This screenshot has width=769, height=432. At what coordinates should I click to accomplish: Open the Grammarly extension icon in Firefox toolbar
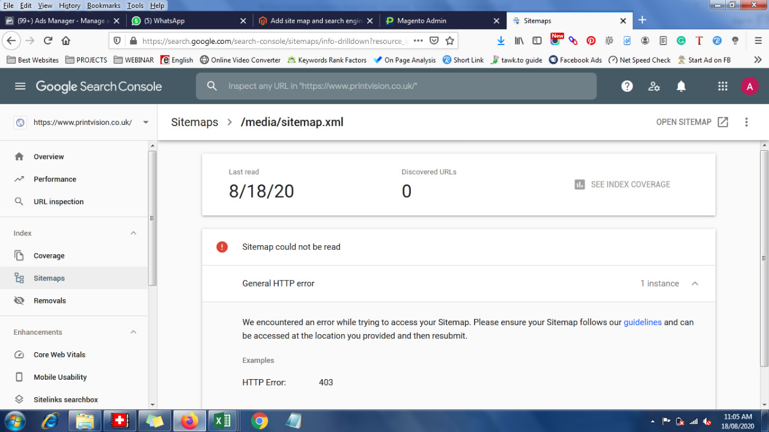point(681,40)
